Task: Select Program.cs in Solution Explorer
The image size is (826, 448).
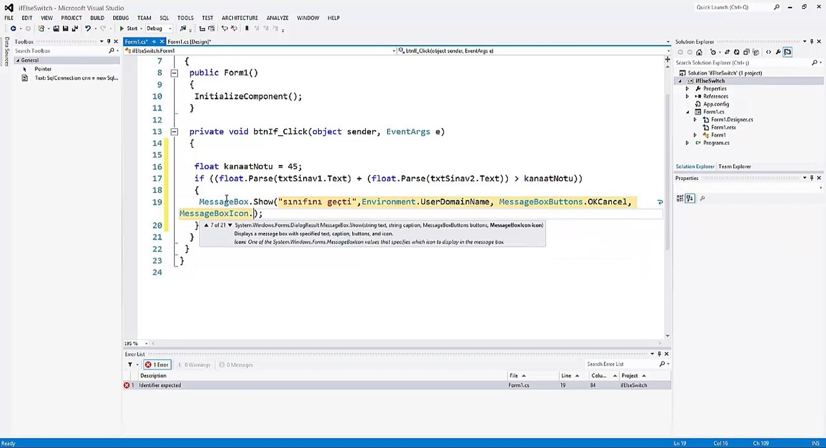Action: [x=716, y=143]
